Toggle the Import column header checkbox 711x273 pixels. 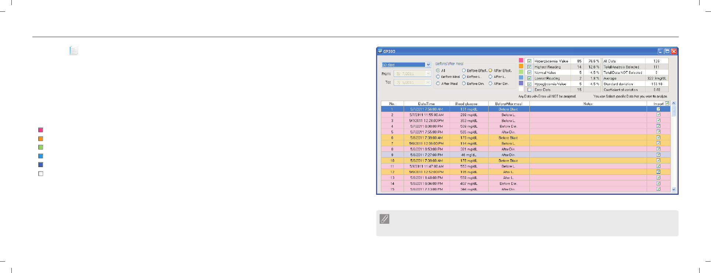(667, 103)
